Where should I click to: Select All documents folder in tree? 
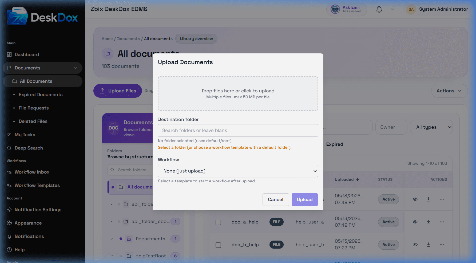tap(130, 187)
